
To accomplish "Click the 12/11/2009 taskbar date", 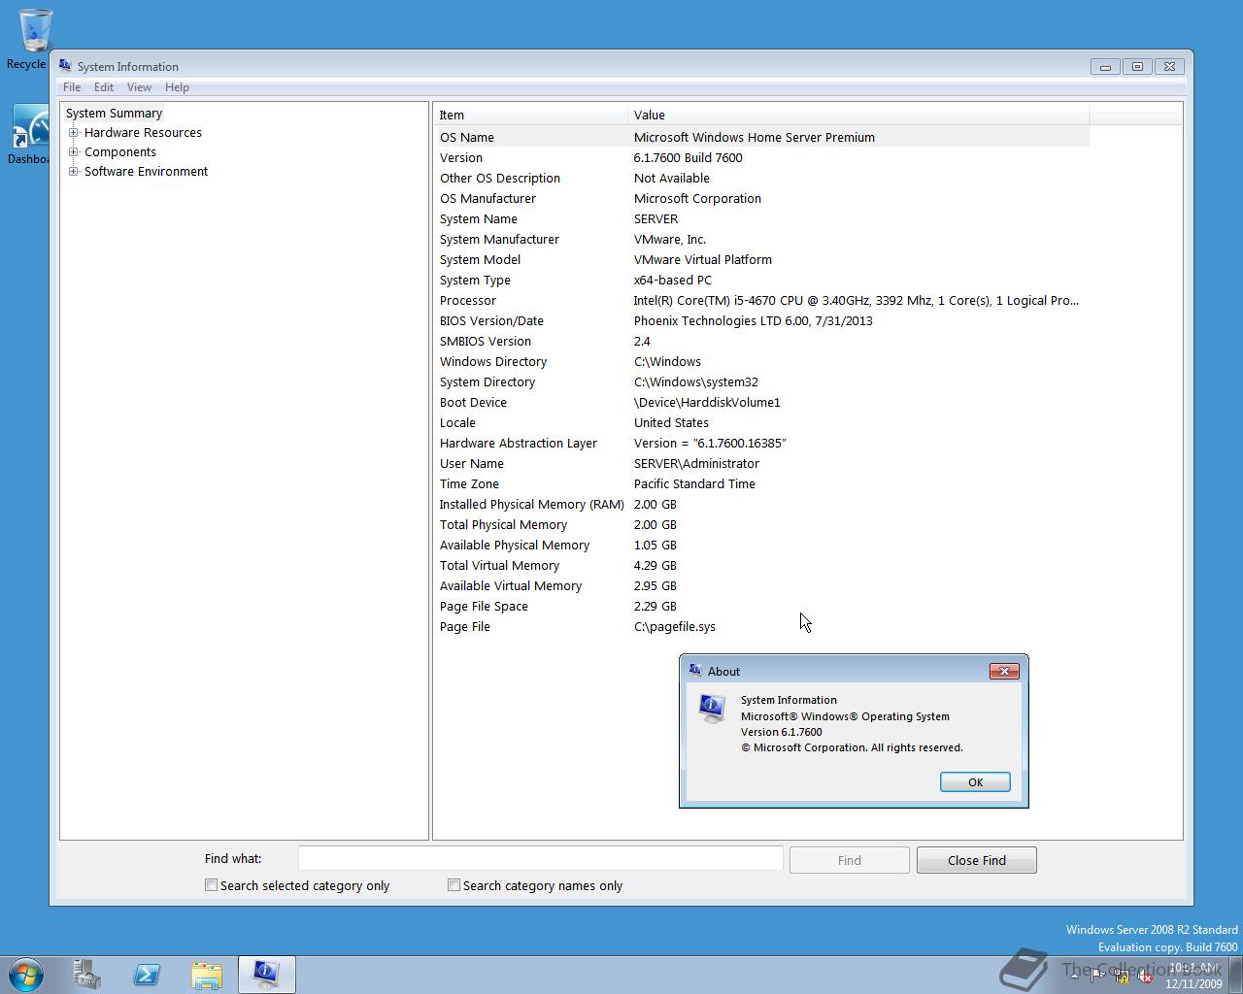I will coord(1193,983).
